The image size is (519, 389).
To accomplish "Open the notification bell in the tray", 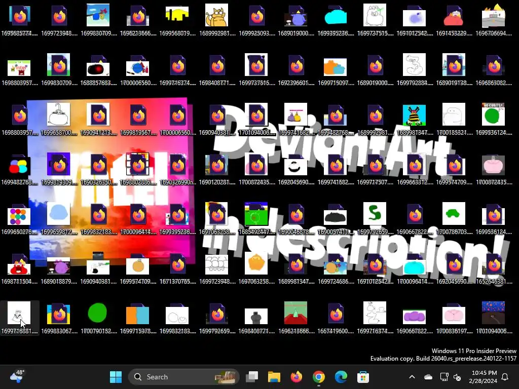I will point(505,377).
